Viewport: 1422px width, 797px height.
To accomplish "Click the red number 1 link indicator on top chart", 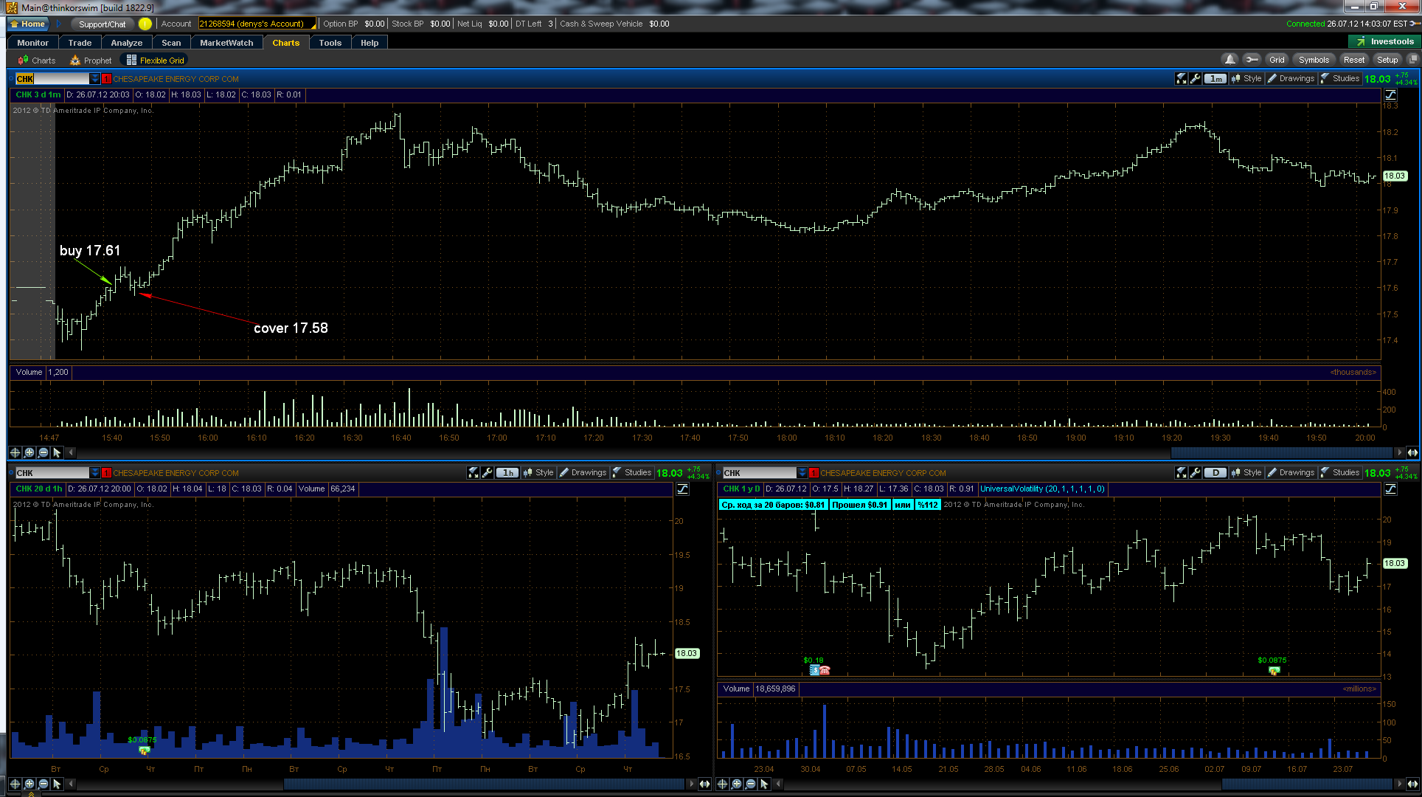I will tap(107, 79).
